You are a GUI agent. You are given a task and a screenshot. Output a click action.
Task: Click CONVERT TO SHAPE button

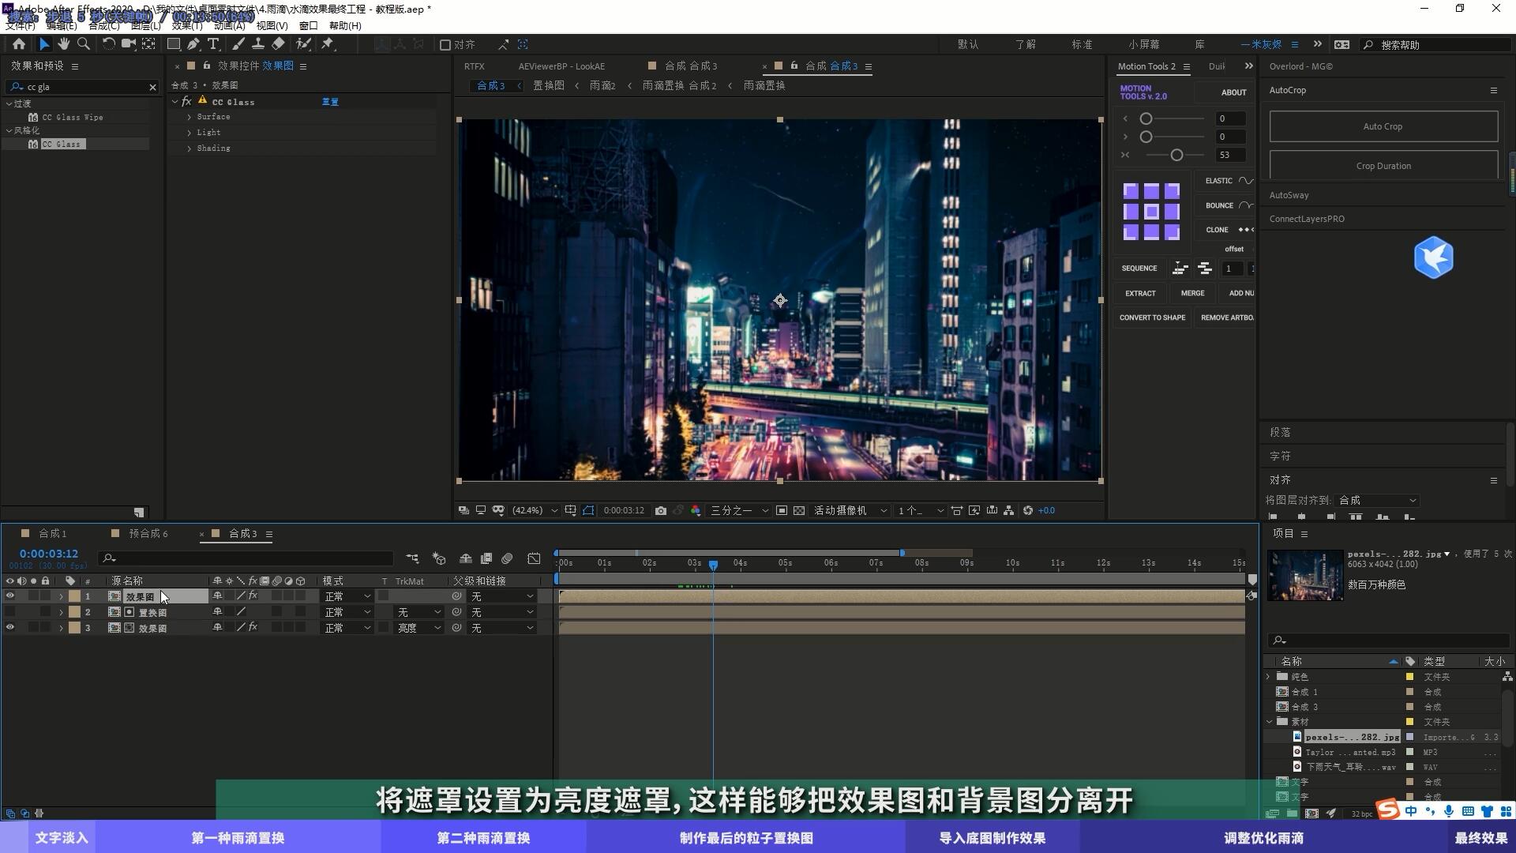click(1152, 318)
